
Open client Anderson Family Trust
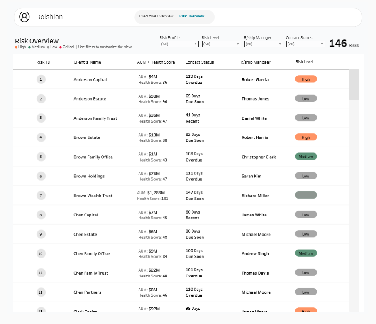click(95, 118)
